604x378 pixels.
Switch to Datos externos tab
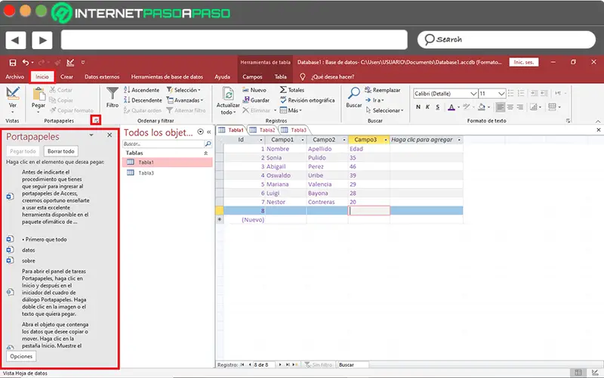pos(102,77)
